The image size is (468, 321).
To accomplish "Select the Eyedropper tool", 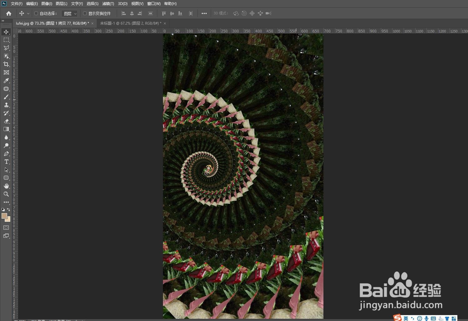I will (x=6, y=80).
